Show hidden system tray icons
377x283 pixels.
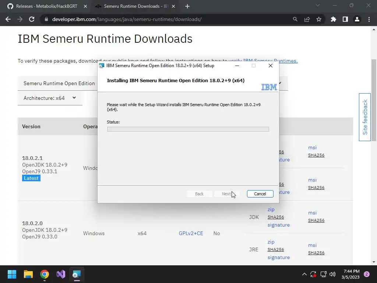tap(304, 274)
